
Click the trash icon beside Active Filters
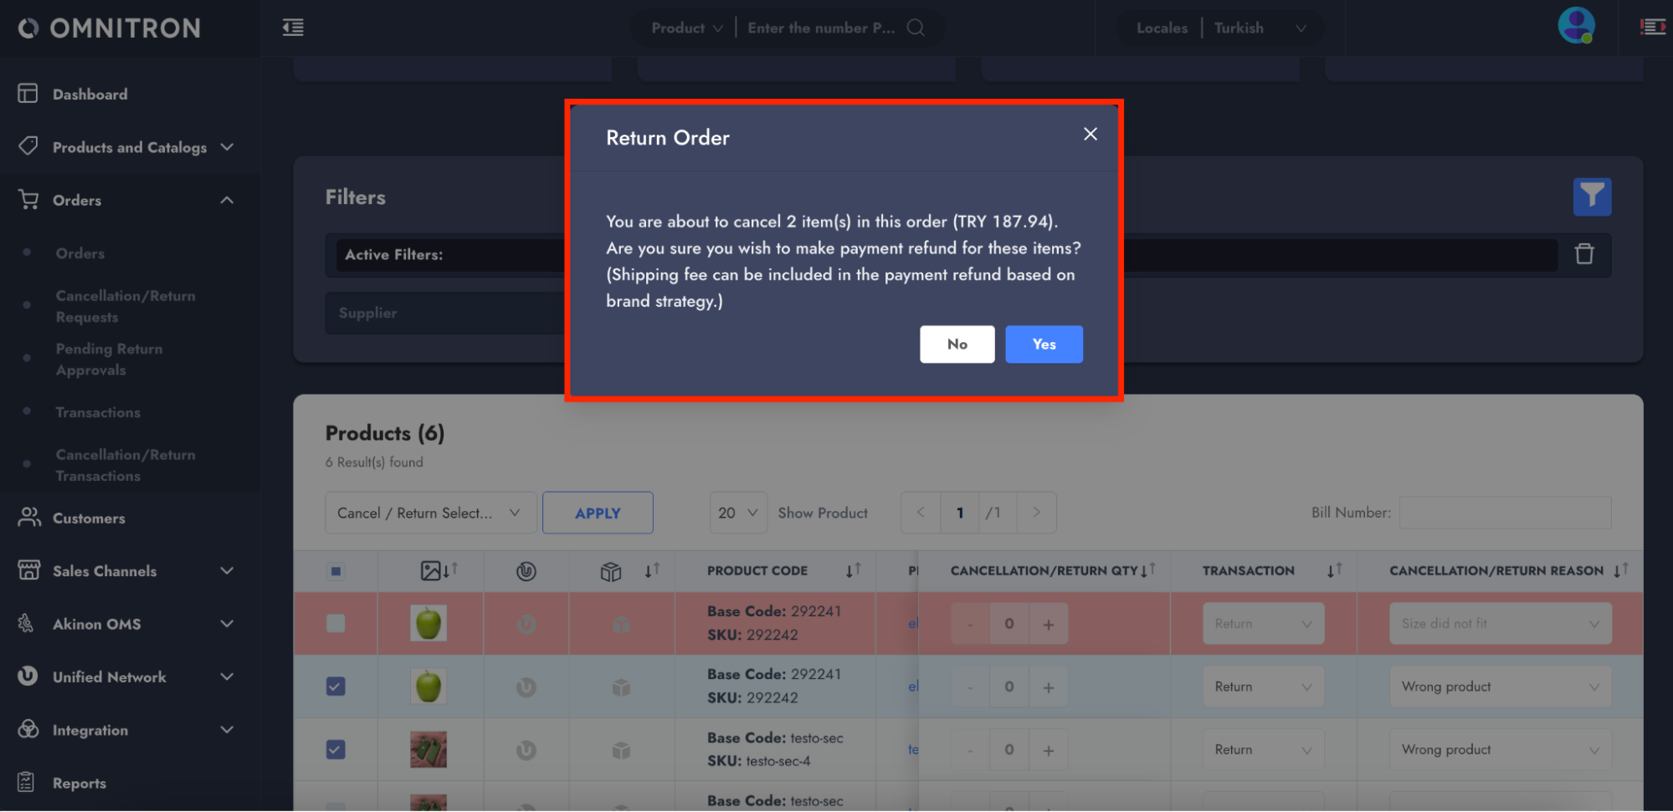pyautogui.click(x=1583, y=254)
